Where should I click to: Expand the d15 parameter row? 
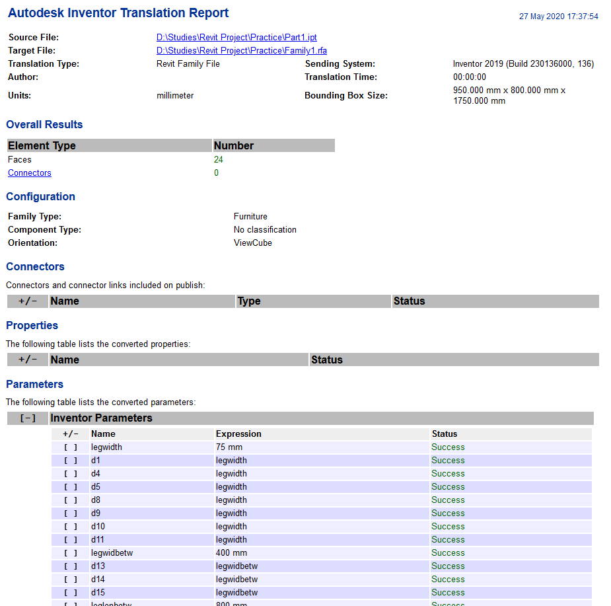(69, 592)
